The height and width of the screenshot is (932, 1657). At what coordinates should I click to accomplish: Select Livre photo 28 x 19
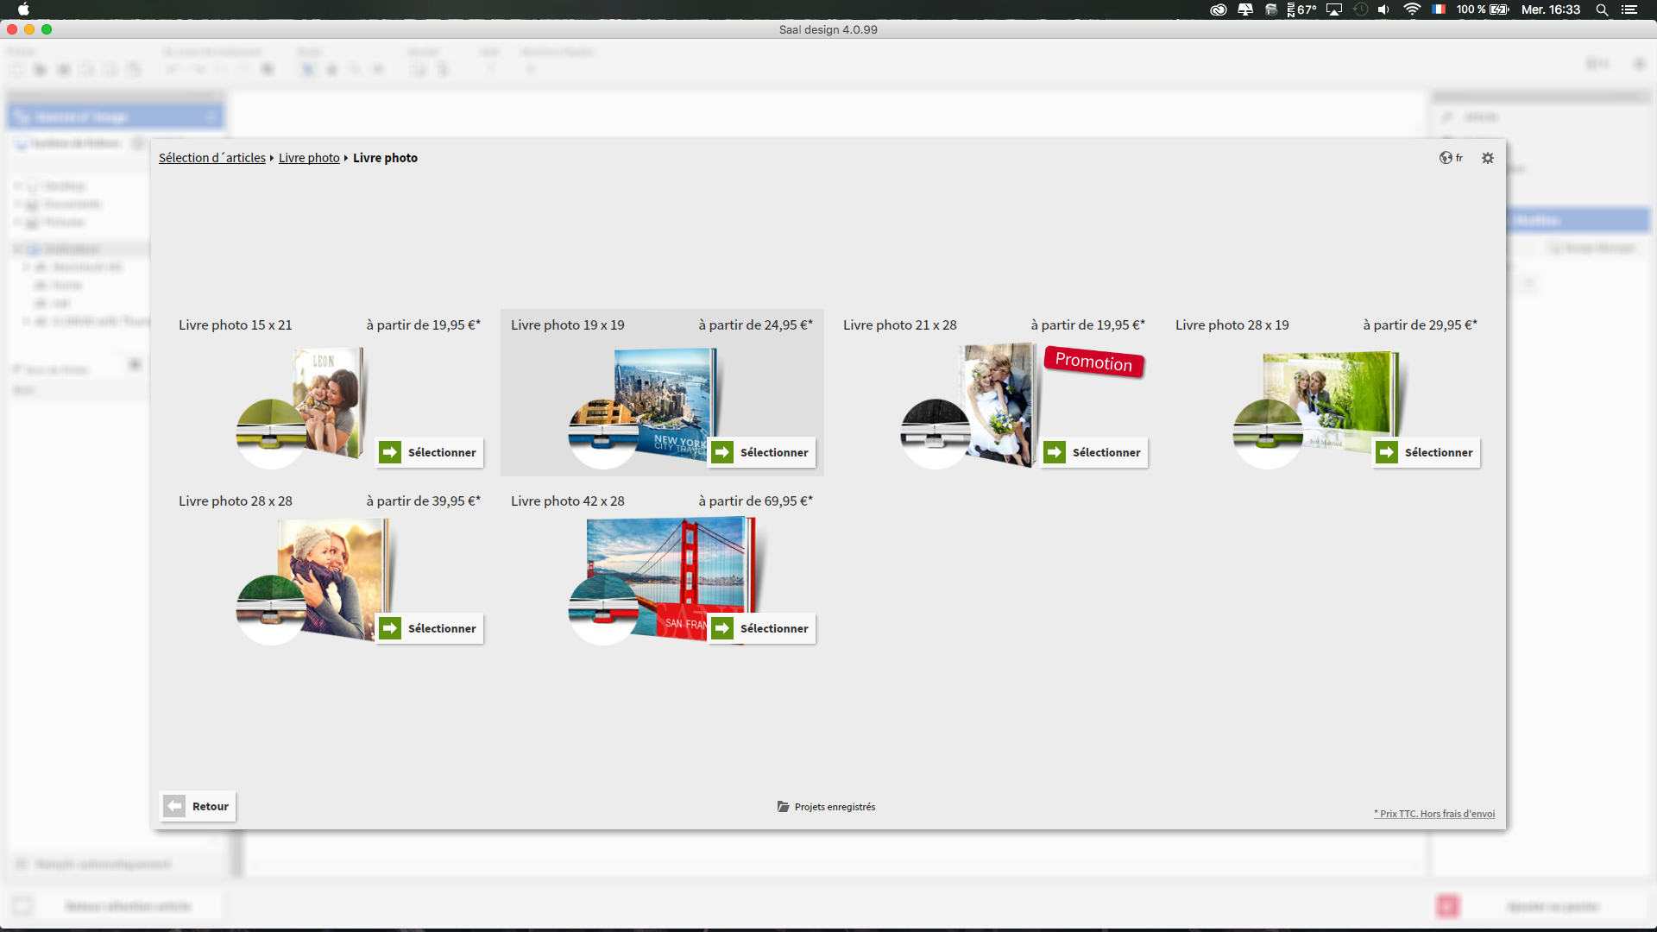pyautogui.click(x=1427, y=452)
